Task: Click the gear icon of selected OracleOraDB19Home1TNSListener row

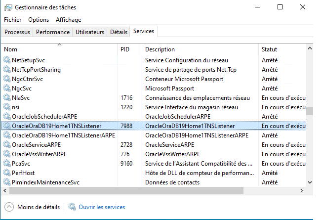Action: 7,126
